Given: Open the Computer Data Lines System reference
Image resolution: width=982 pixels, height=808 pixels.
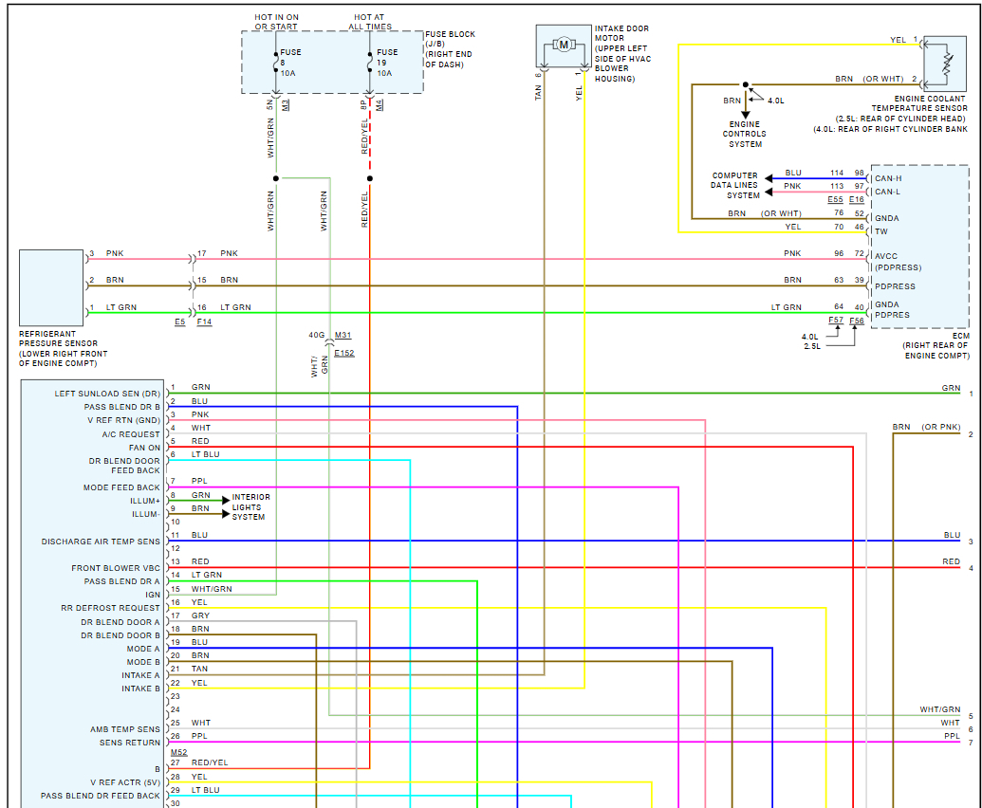Looking at the screenshot, I should [x=735, y=185].
